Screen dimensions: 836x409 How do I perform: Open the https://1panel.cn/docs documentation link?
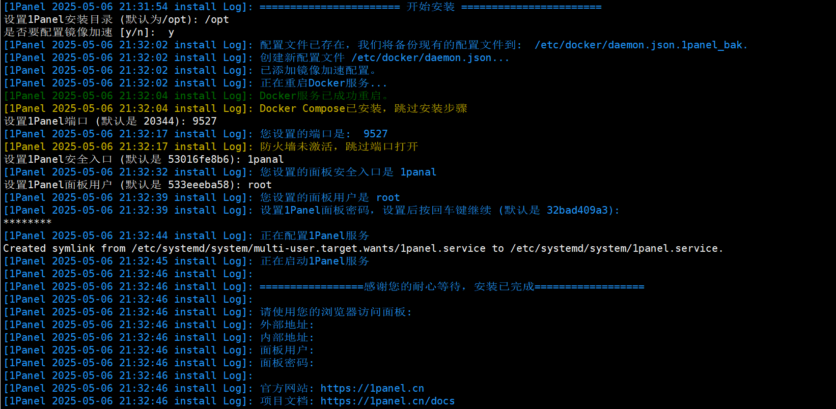click(x=387, y=401)
